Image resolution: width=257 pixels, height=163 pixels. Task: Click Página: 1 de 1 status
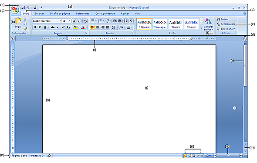pos(19,156)
